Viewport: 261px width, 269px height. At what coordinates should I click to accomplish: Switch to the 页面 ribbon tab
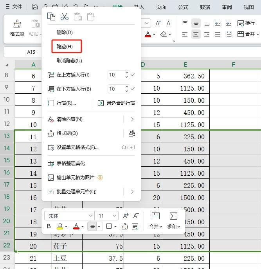161,7
